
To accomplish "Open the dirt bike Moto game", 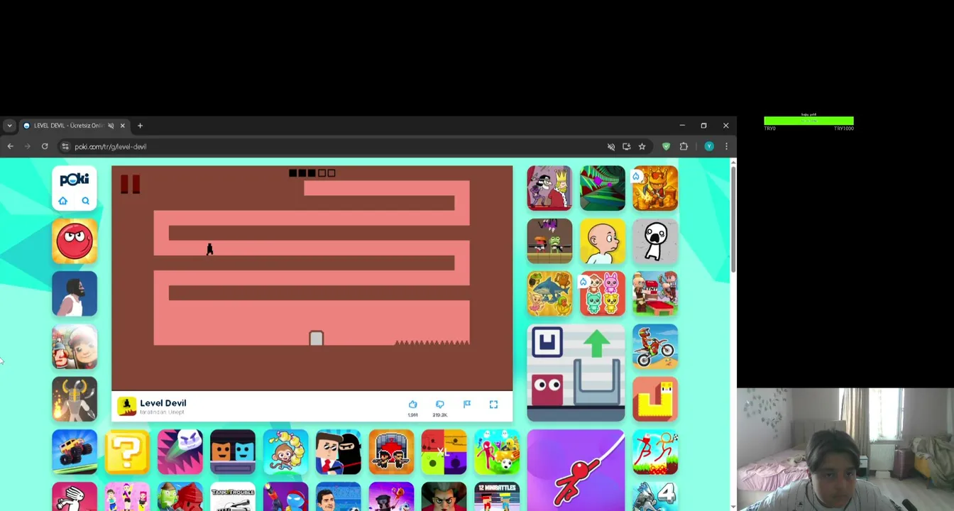I will (655, 346).
